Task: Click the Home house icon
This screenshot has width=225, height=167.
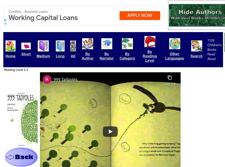Action: pos(10,46)
